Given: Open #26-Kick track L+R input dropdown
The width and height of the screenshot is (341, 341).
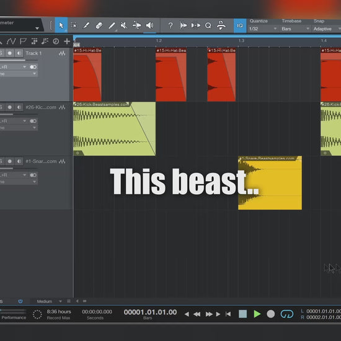Looking at the screenshot, I should pos(13,121).
